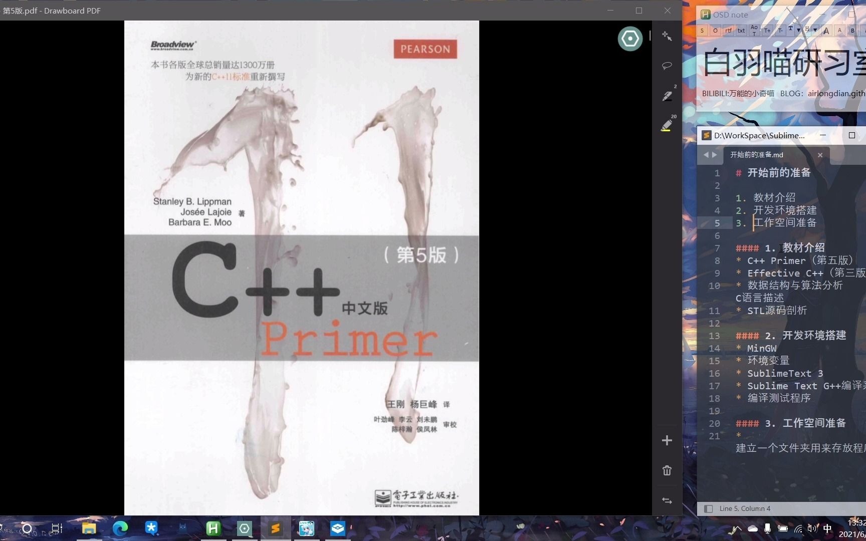This screenshot has width=866, height=541.
Task: Click 'Line 5, Column 4' status text
Action: 745,508
